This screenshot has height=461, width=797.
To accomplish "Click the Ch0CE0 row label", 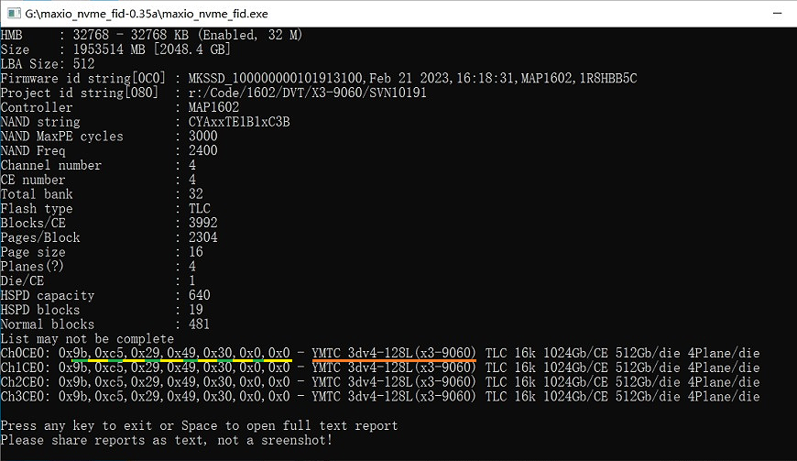I will click(26, 353).
